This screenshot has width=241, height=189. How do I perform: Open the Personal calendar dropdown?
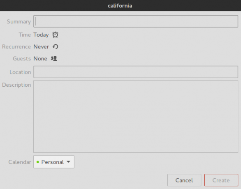point(54,162)
